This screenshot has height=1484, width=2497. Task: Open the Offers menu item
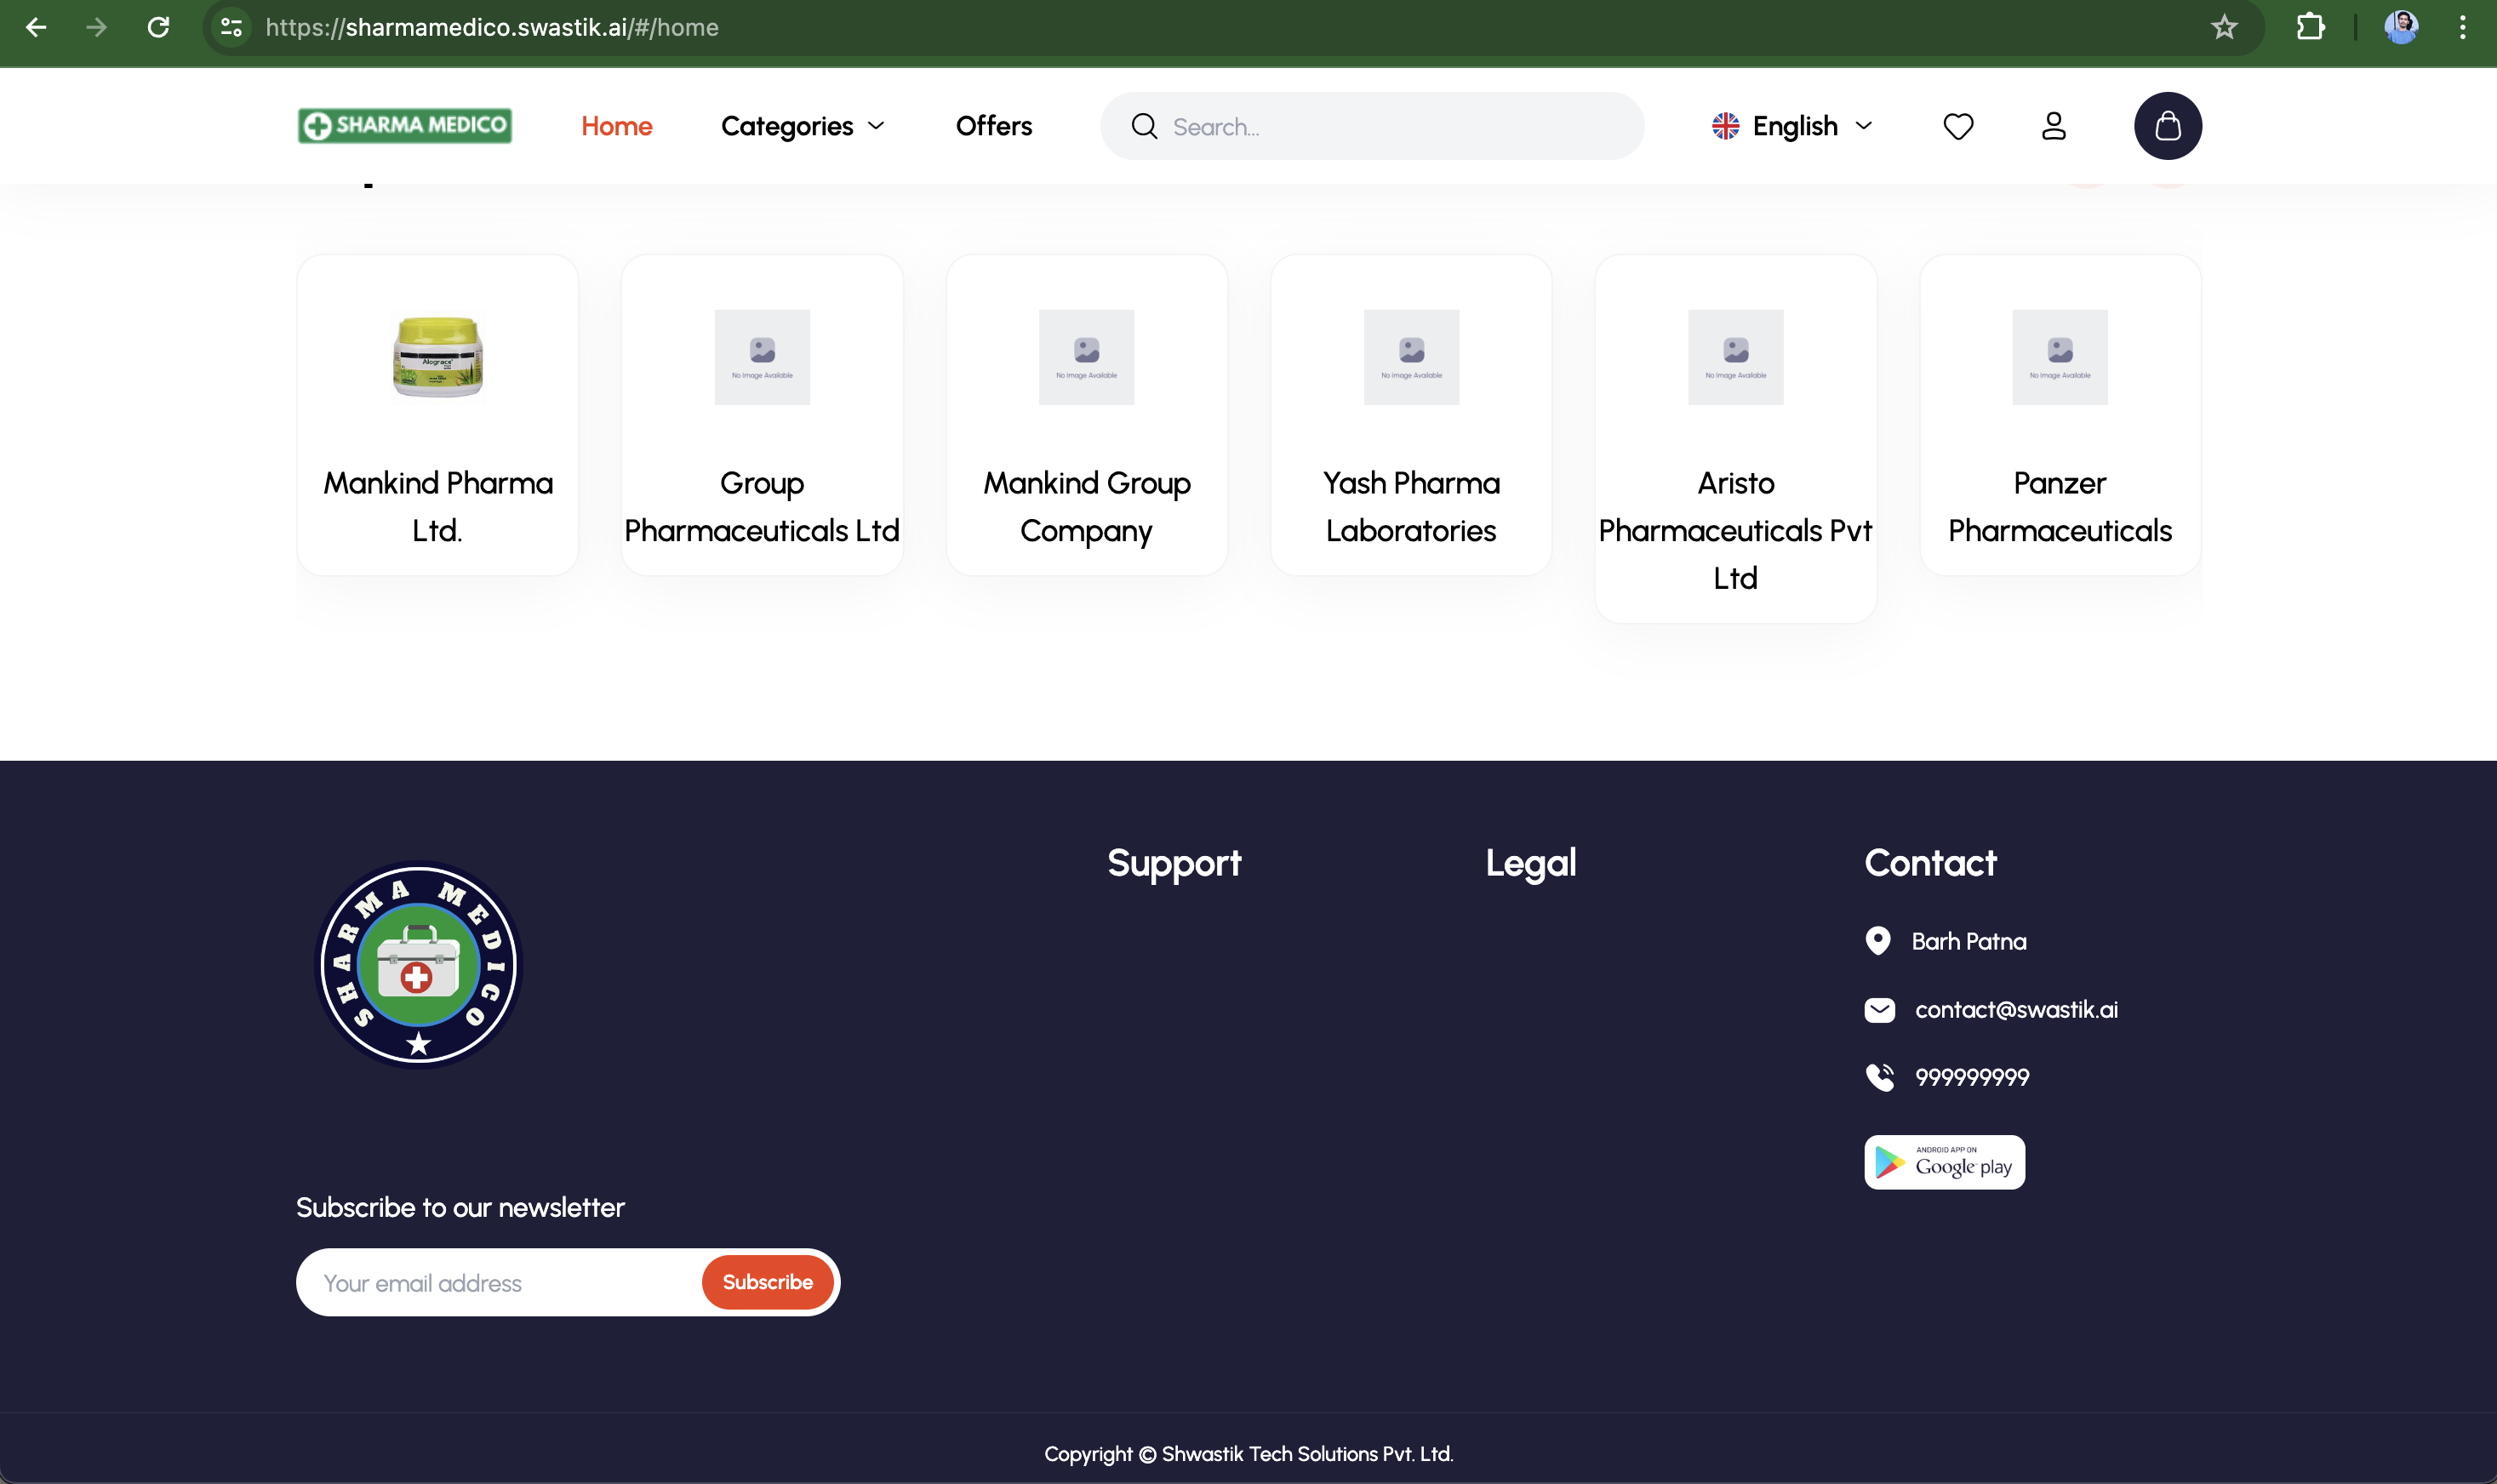(x=993, y=126)
